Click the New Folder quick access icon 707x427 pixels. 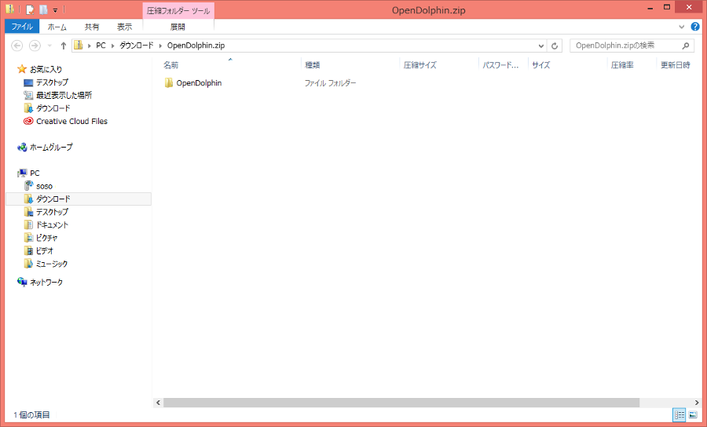[43, 9]
